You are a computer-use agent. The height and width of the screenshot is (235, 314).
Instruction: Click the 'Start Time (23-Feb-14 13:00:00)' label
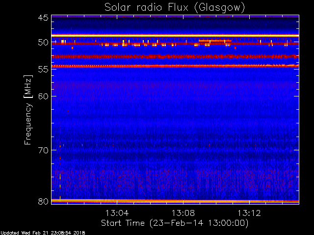[x=175, y=223]
